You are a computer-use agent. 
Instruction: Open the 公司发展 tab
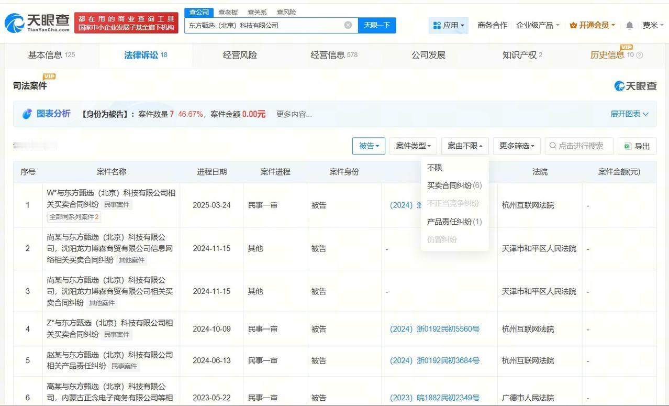(x=428, y=55)
